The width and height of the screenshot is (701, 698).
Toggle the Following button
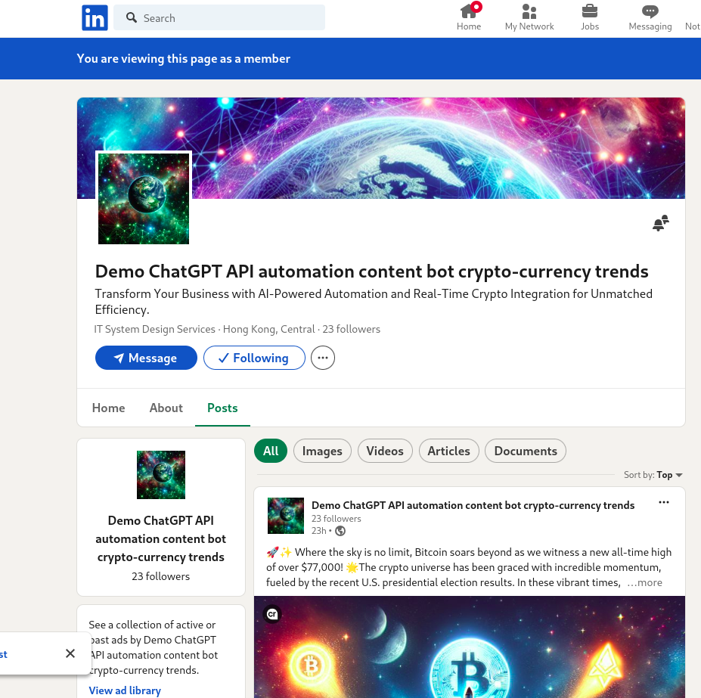pyautogui.click(x=254, y=358)
